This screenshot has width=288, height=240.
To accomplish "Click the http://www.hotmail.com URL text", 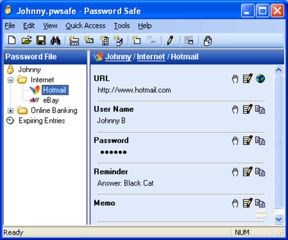I will pos(134,90).
